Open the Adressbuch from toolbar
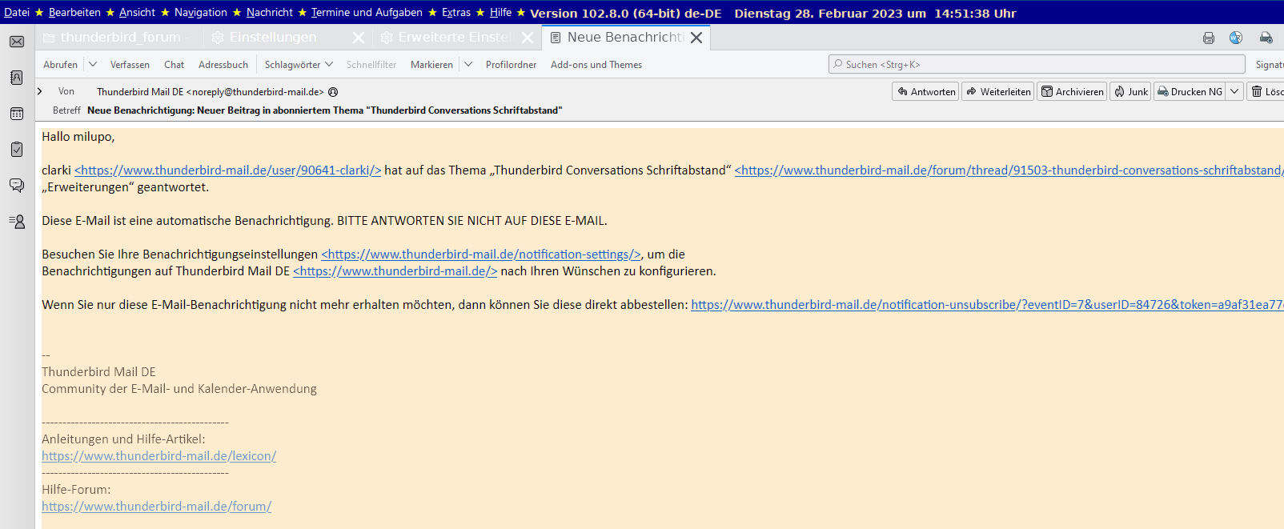Screen dimensions: 1284x529 (x=223, y=65)
